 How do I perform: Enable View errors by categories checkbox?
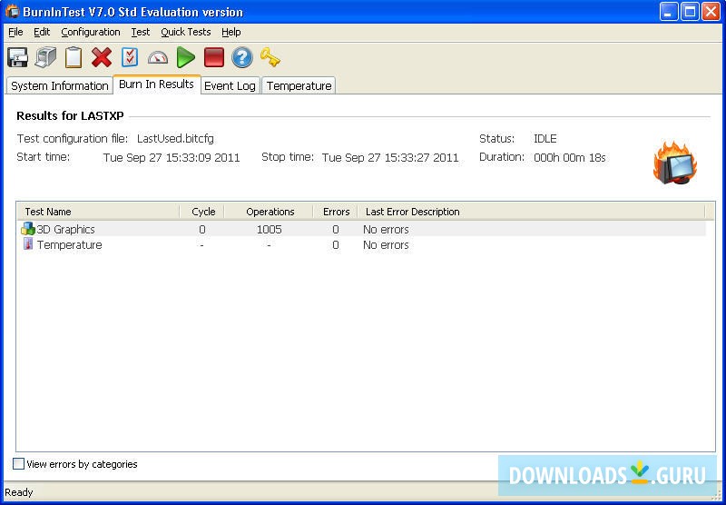coord(18,464)
